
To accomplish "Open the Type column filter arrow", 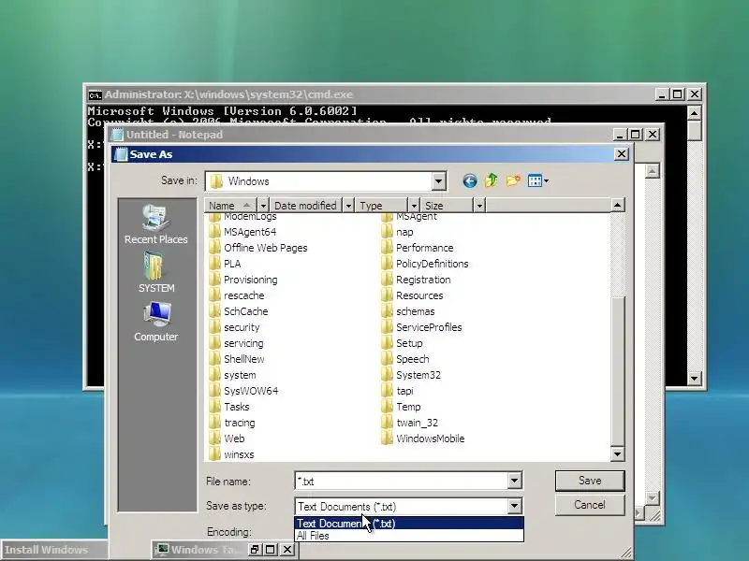I will pyautogui.click(x=414, y=206).
